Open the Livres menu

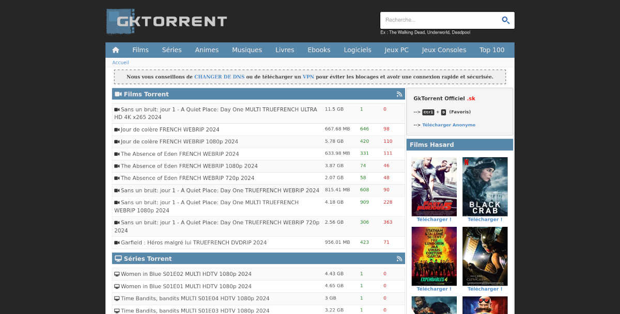click(x=285, y=50)
